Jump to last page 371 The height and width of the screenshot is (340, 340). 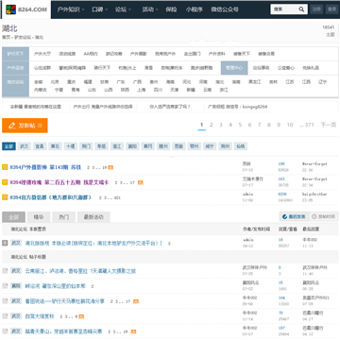click(307, 125)
